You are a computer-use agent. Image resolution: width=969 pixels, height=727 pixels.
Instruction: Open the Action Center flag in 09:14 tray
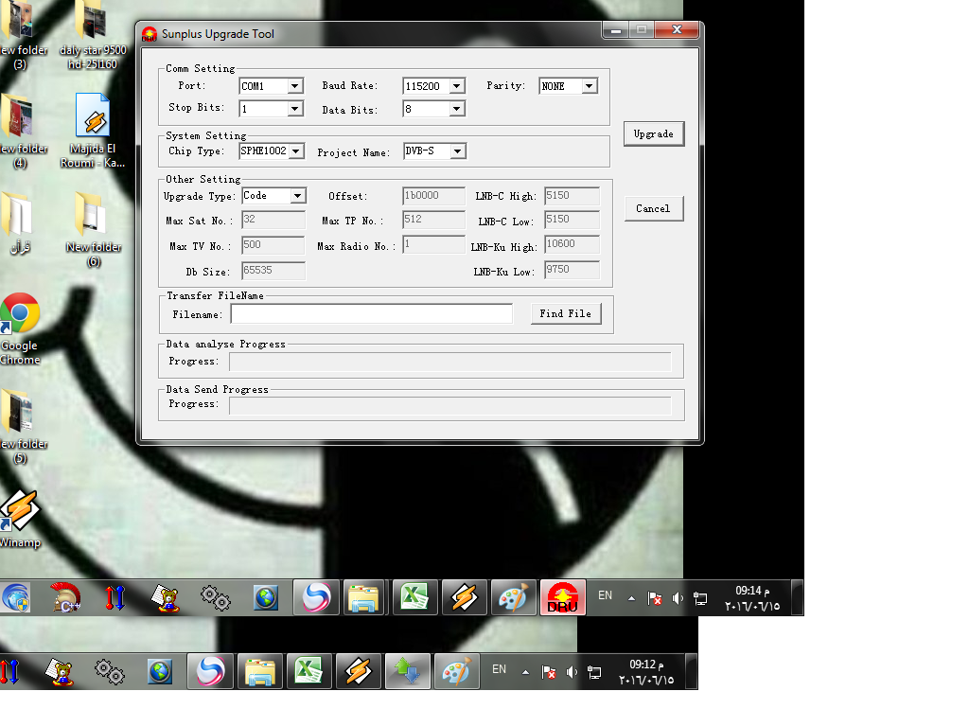click(655, 598)
